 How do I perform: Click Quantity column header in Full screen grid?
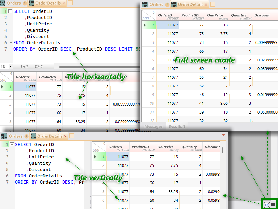point(240,15)
